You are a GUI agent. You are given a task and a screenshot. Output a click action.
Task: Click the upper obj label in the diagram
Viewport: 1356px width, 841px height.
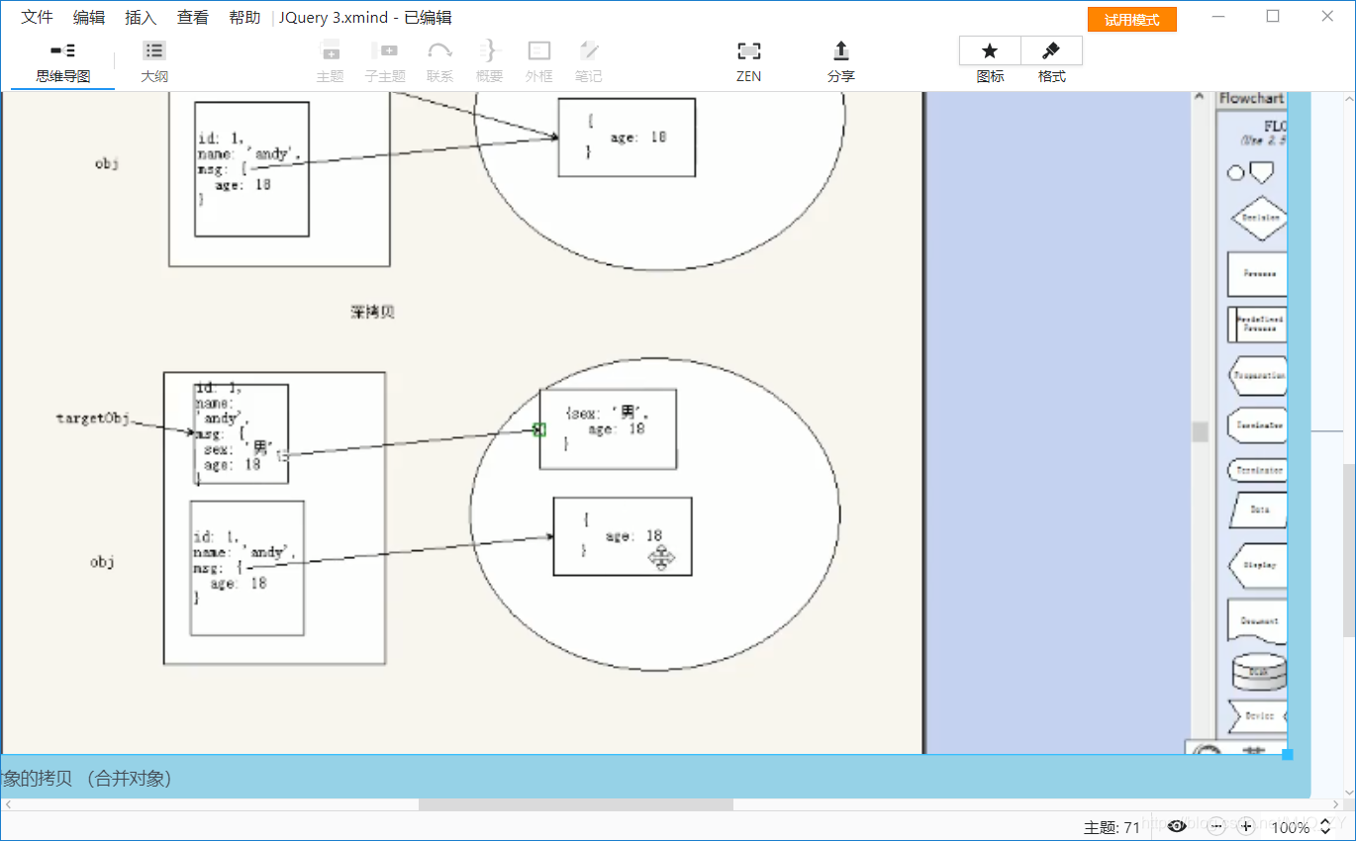coord(107,163)
